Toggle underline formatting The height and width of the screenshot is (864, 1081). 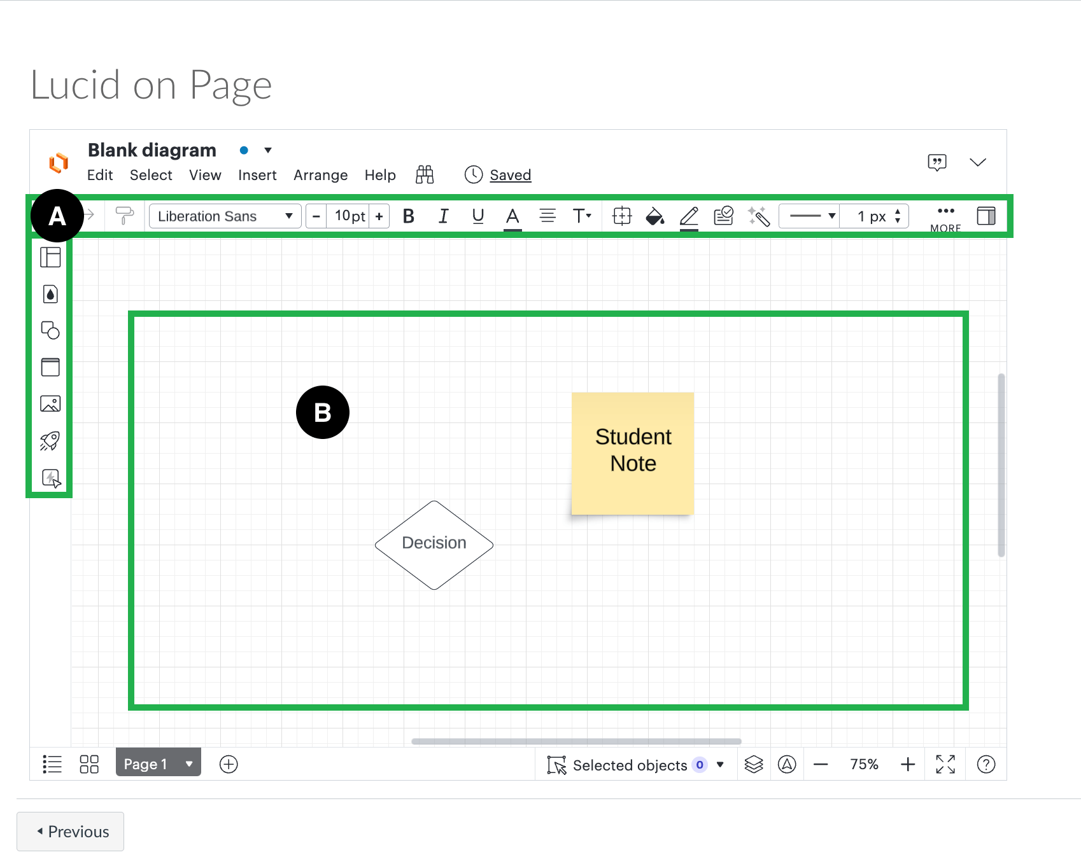tap(478, 216)
